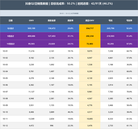Click GMV 11,127 in the 10-07 row
Image resolution: width=138 pixels, height=129 pixels.
[31, 92]
